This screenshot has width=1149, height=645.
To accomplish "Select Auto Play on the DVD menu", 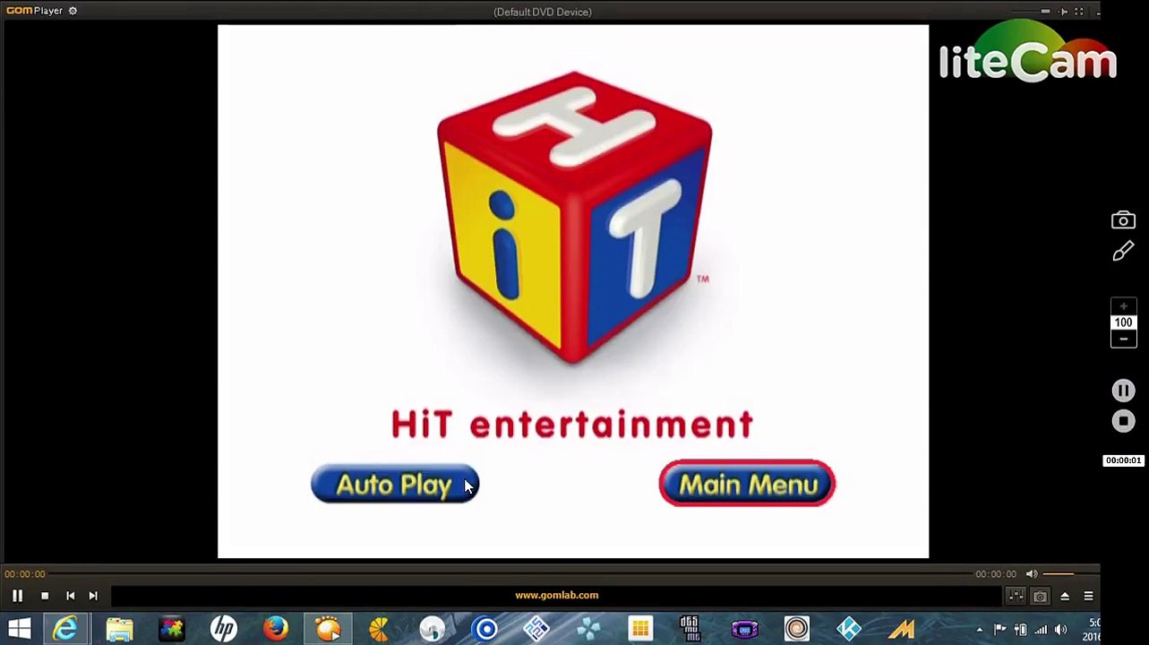I will point(395,485).
